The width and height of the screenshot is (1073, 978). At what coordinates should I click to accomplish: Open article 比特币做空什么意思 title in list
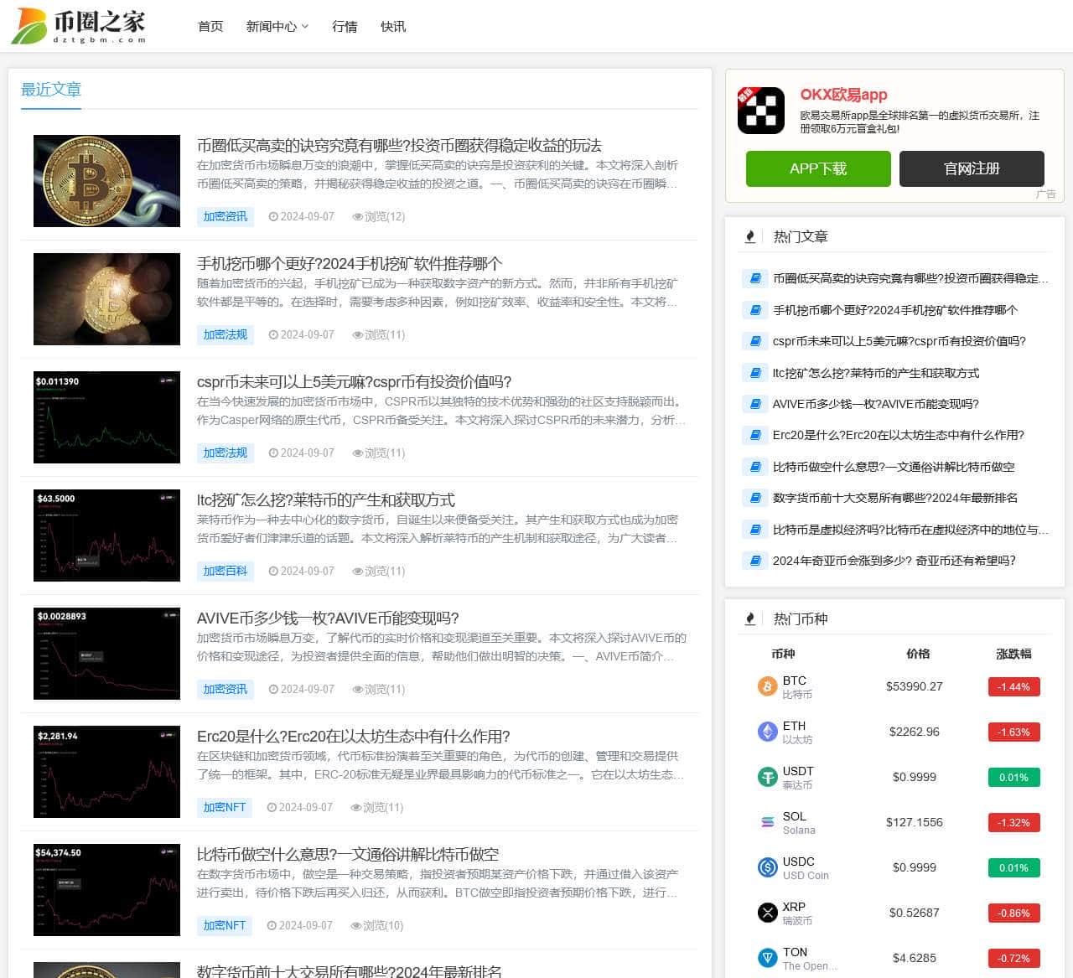(348, 855)
